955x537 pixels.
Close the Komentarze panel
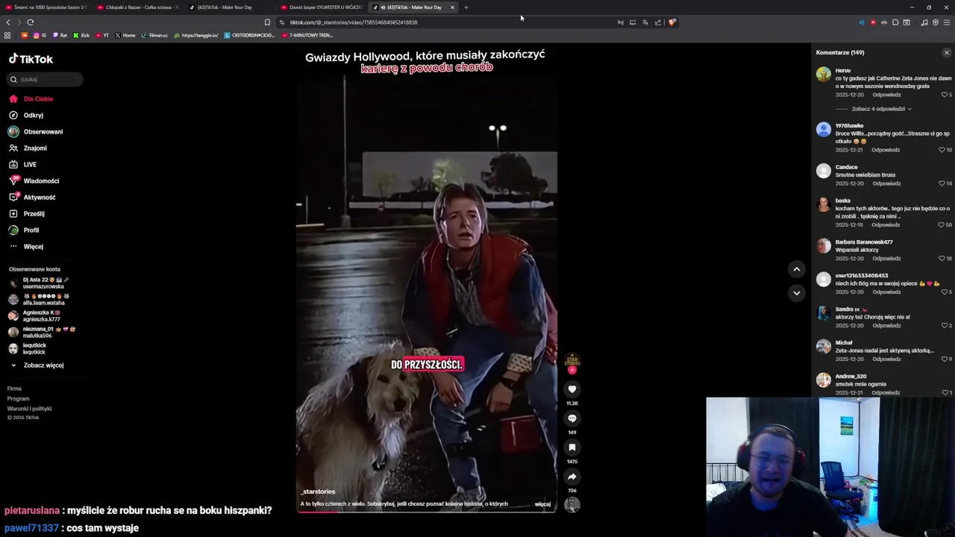pos(947,53)
